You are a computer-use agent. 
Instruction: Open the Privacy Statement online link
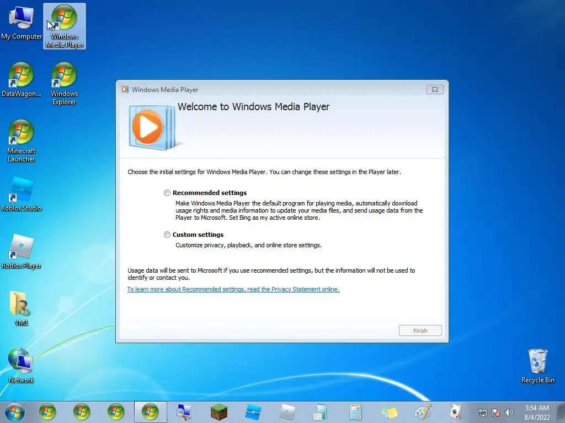coord(233,289)
